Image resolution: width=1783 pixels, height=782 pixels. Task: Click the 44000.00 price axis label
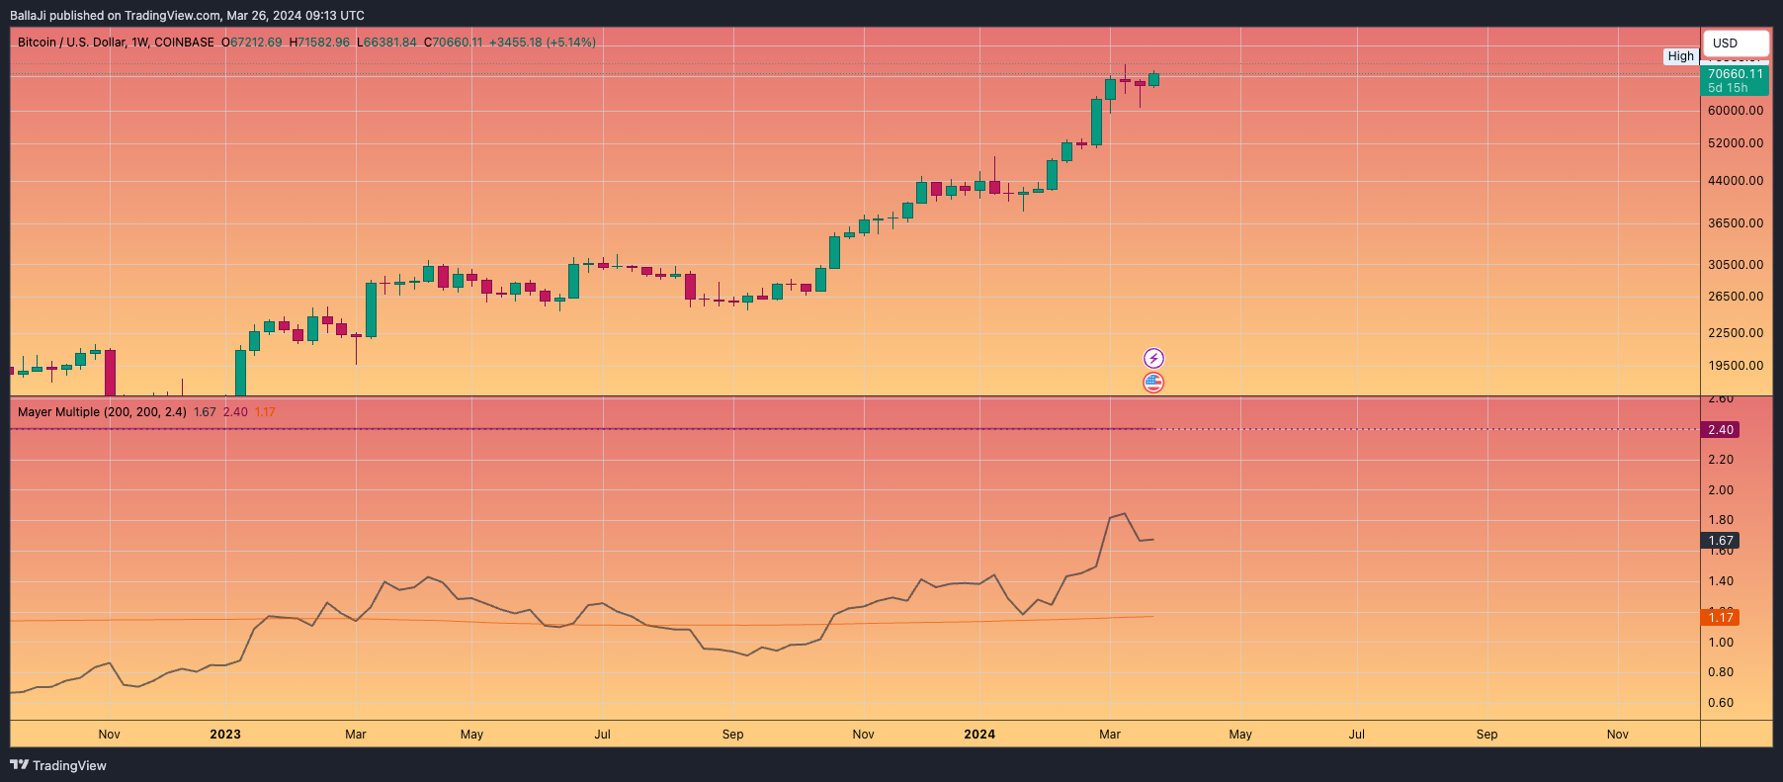(x=1735, y=181)
